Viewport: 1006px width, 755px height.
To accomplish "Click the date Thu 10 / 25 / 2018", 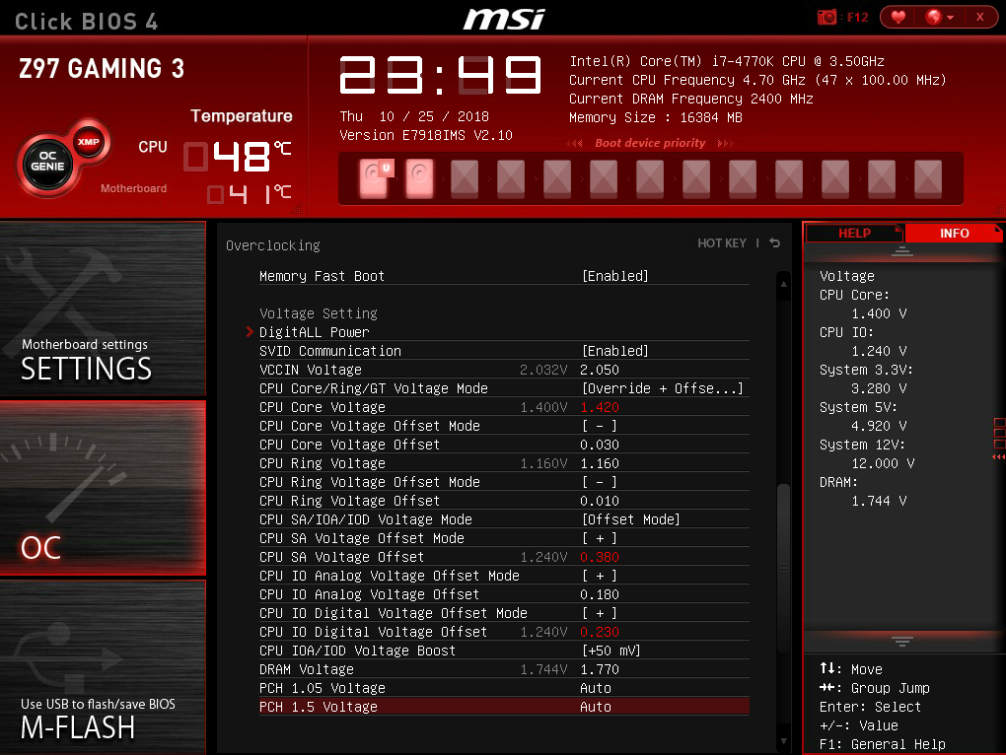I will [x=414, y=116].
